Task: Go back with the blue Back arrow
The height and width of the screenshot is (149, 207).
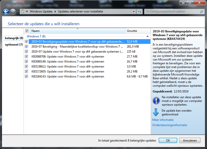Action: (6, 11)
